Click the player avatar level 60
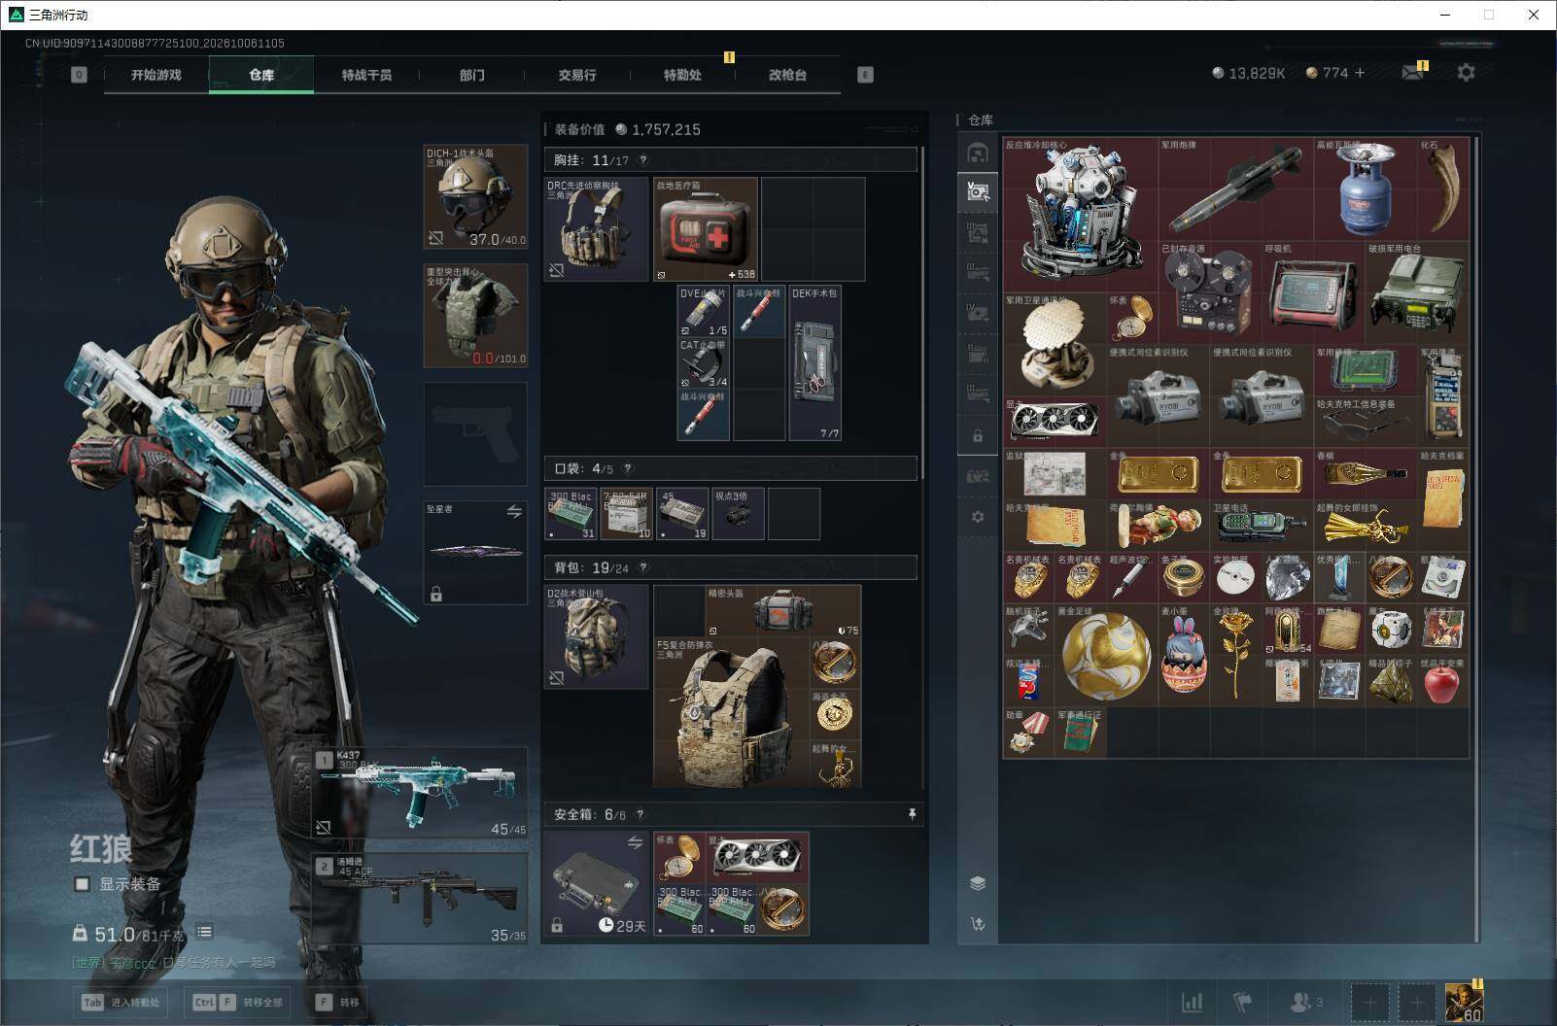This screenshot has height=1026, width=1557. coord(1464,1002)
